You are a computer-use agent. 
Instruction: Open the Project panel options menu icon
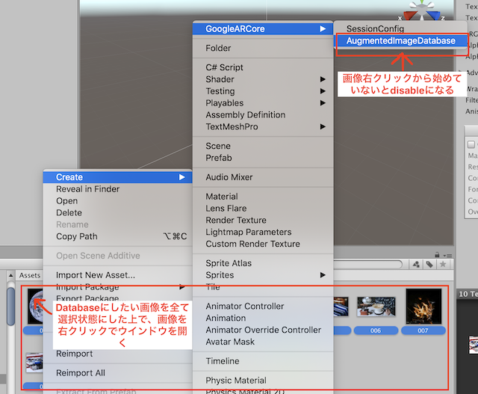click(x=448, y=255)
